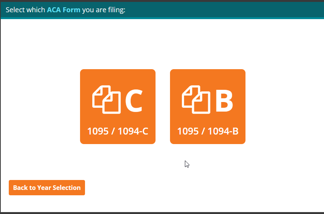Click the large letter B
The image size is (324, 214).
[x=224, y=101]
